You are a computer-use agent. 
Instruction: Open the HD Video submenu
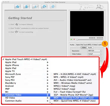[26, 98]
